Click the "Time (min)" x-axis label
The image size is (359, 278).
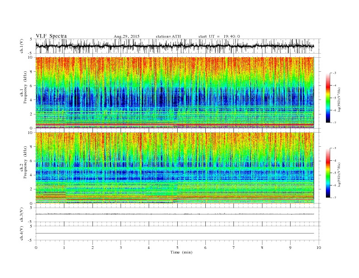181,252
